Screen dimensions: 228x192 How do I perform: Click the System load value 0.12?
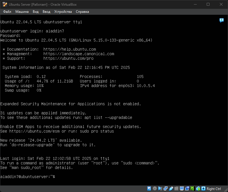pyautogui.click(x=41, y=77)
